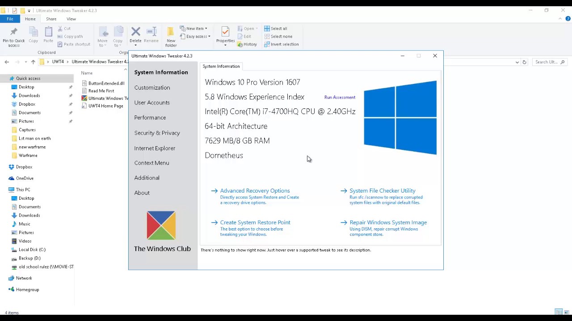Collapse the ribbon with the chevron
Image resolution: width=572 pixels, height=321 pixels.
[560, 19]
